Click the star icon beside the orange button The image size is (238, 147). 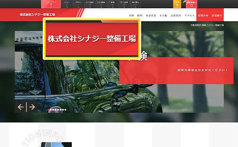point(184,2)
